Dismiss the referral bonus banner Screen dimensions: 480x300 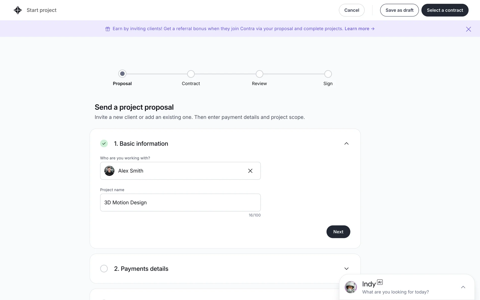click(x=468, y=29)
